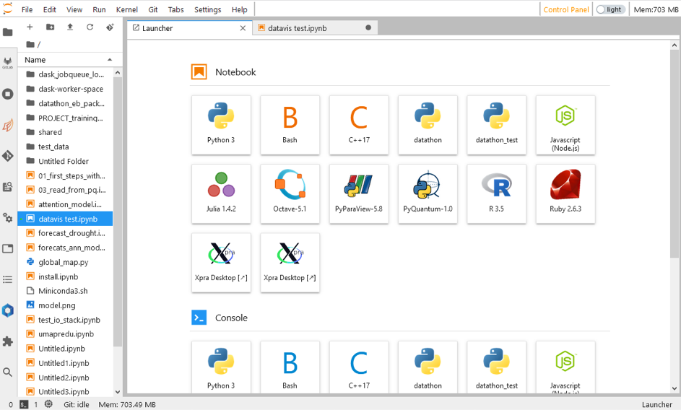The width and height of the screenshot is (681, 410).
Task: Open the GitLab sidebar panel
Action: 8,63
